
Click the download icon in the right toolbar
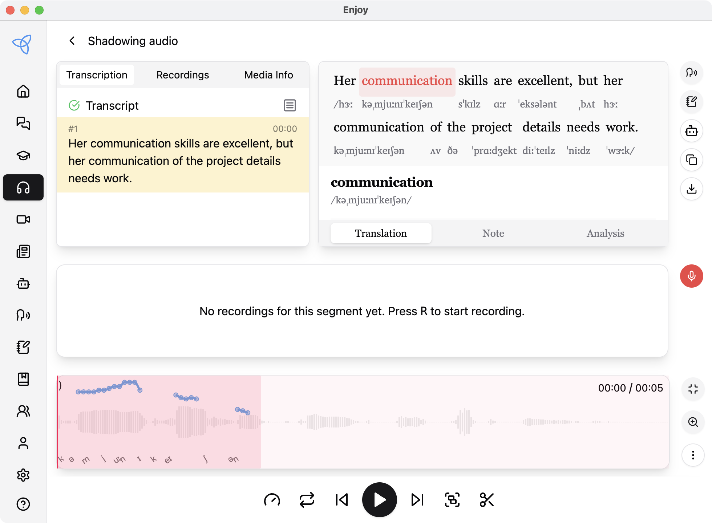[x=691, y=189]
